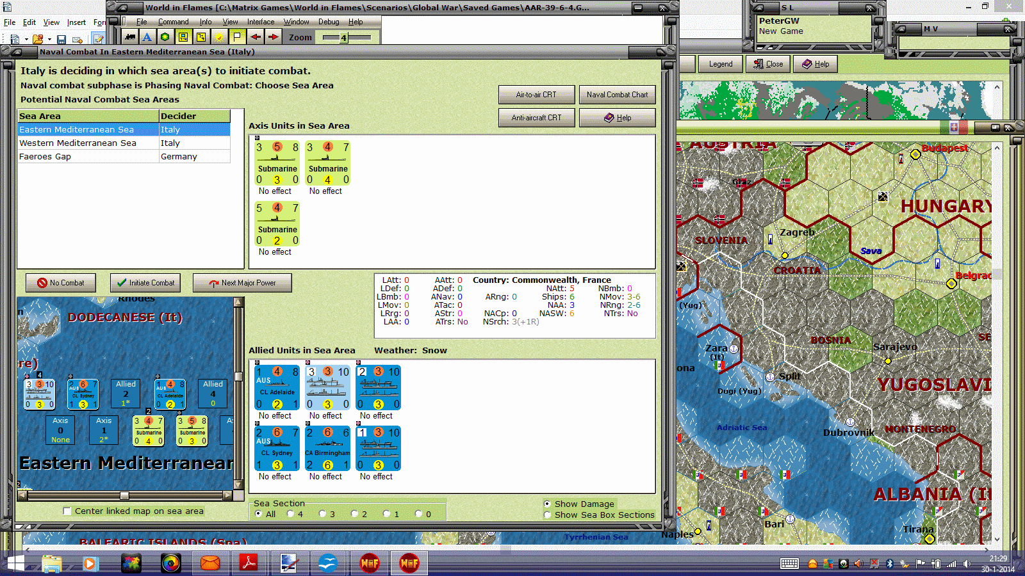Click the Anti-aircraft CRT button
The image size is (1025, 576).
(536, 118)
